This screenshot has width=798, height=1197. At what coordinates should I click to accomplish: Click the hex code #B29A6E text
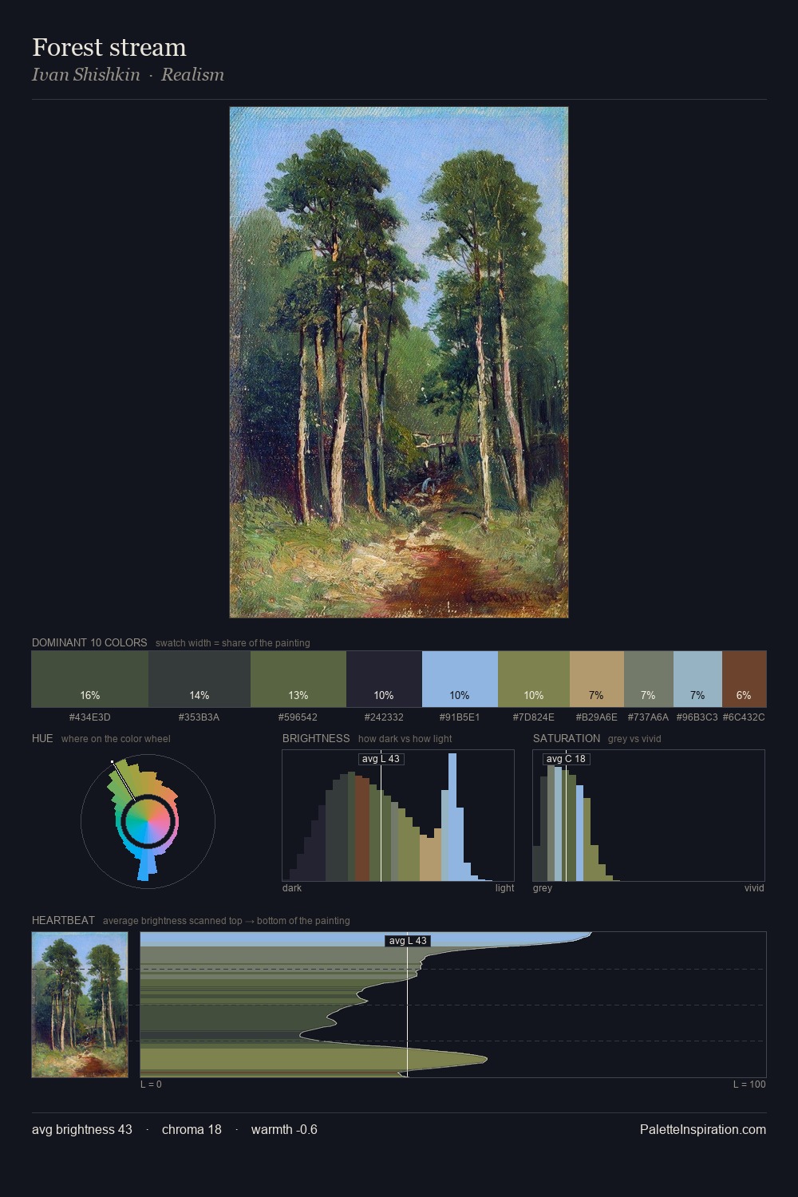597,717
